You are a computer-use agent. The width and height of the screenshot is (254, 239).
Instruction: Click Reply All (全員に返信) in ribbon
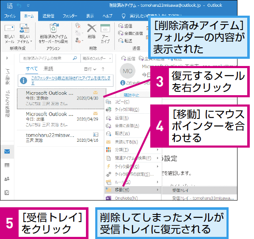[x=130, y=33]
